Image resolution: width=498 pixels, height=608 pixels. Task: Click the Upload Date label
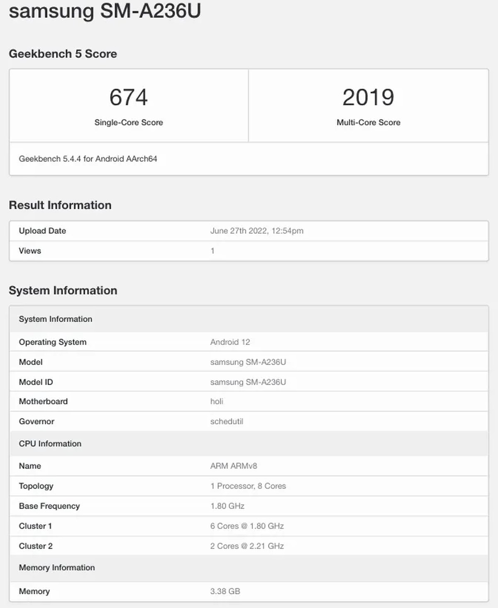point(42,231)
